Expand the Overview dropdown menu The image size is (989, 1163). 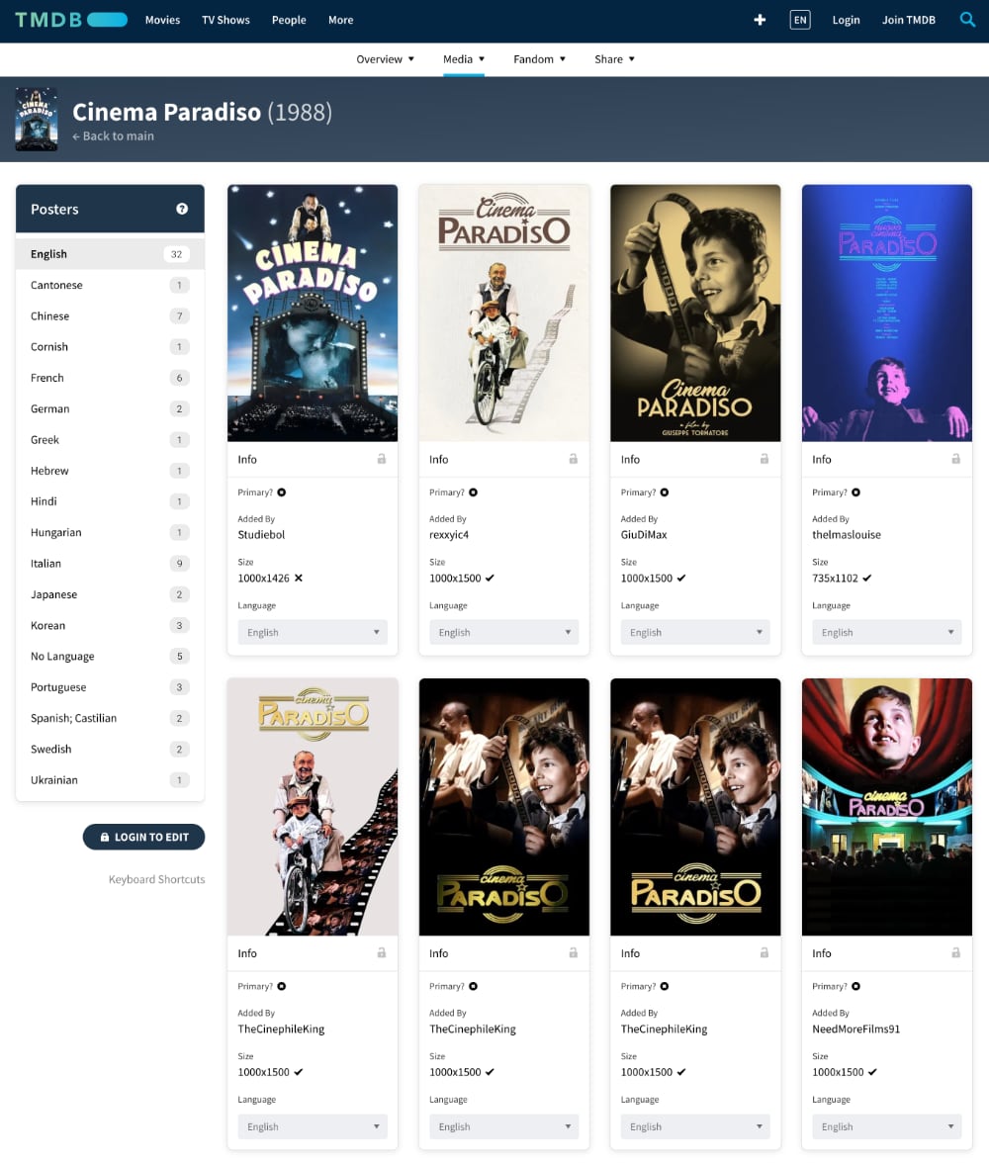click(x=385, y=59)
